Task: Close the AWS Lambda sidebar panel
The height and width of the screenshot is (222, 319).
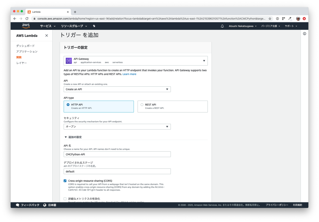Action: (47, 35)
